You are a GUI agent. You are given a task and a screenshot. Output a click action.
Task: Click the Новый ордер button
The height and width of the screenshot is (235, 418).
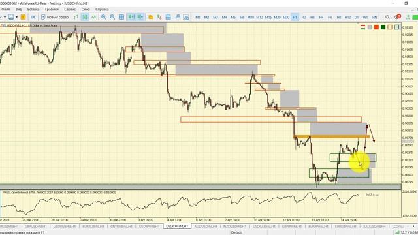pyautogui.click(x=55, y=17)
